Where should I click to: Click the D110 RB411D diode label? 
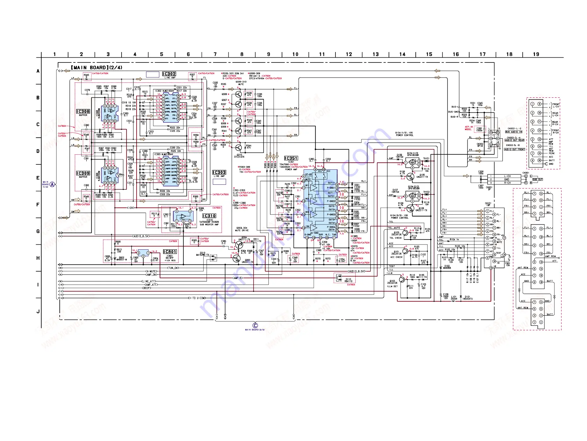click(348, 280)
